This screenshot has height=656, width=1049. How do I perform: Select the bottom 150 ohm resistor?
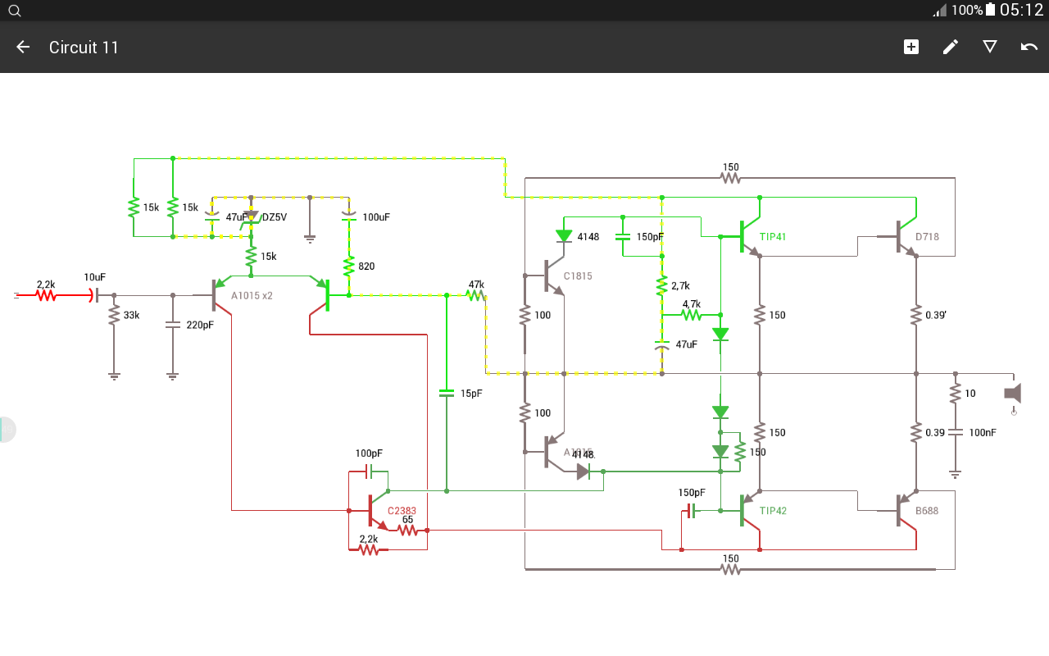730,569
